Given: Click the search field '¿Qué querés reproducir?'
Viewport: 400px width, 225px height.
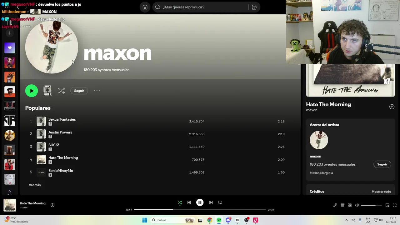Looking at the screenshot, I should (x=206, y=7).
